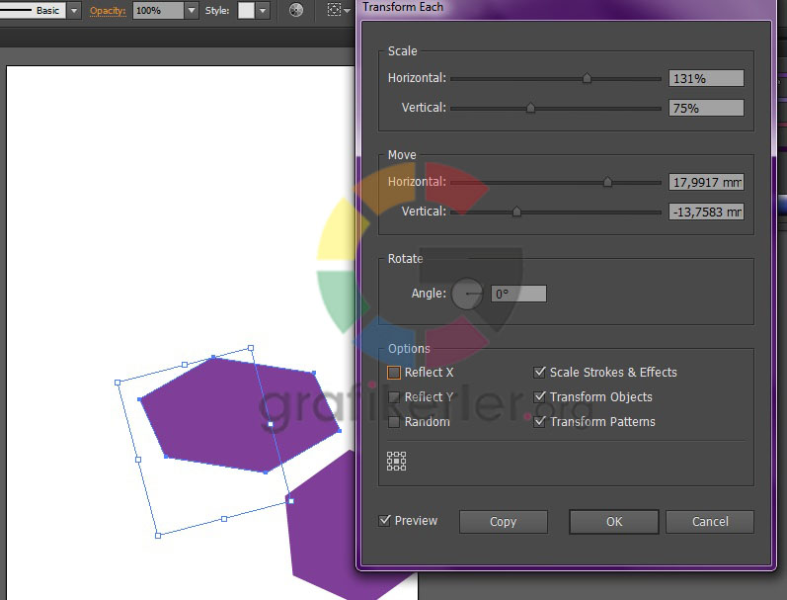The height and width of the screenshot is (600, 787).
Task: Click the reference point locator grid icon
Action: (x=396, y=461)
